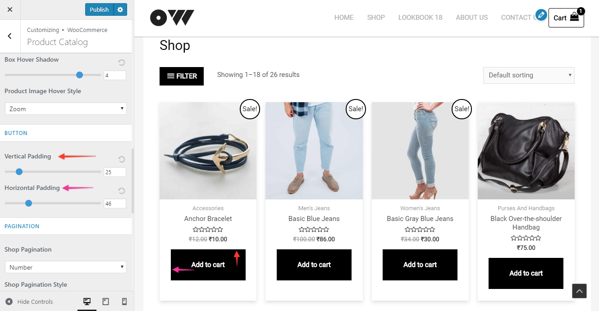Viewport: 599px width, 311px height.
Task: Reset Horizontal Padding to default
Action: [121, 191]
